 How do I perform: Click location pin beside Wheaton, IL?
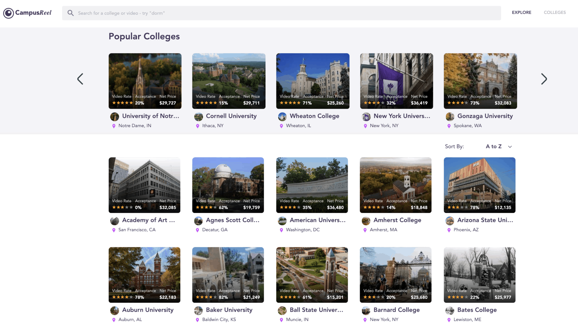click(281, 126)
